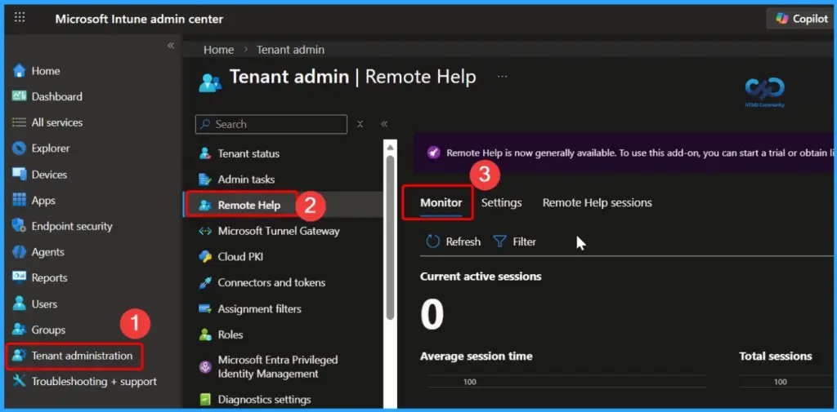Screen dimensions: 837x412
Task: Click the Tenant admin search box
Action: coord(271,124)
